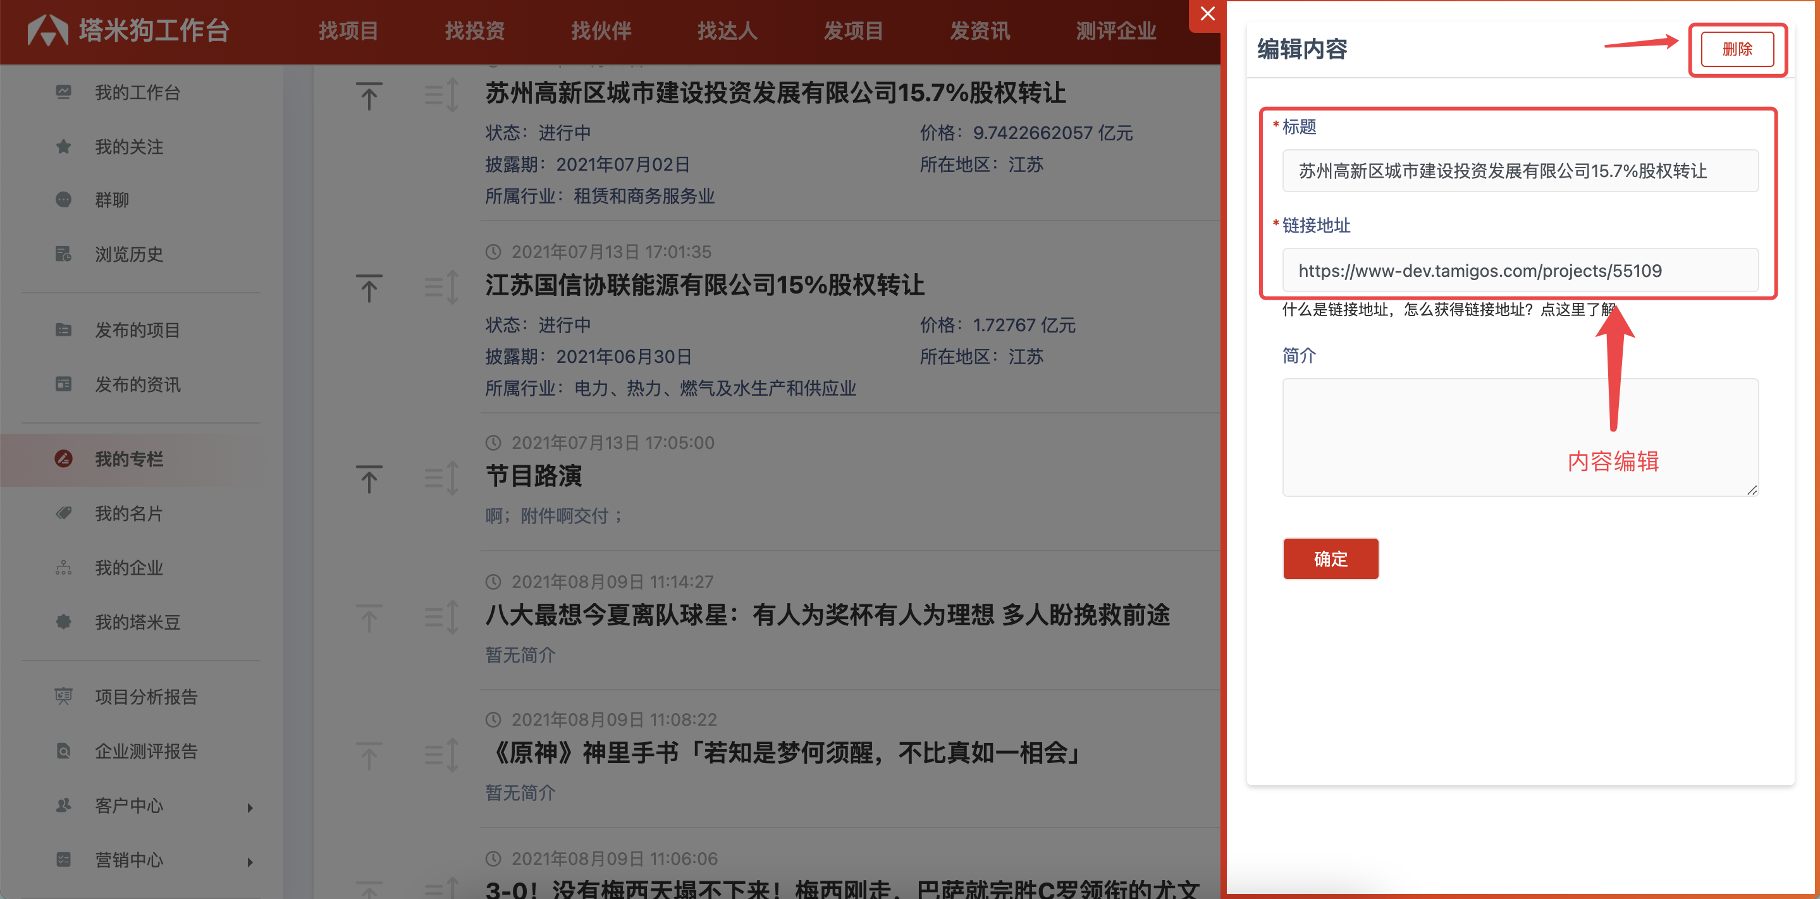This screenshot has width=1820, height=899.
Task: Select 我的关注 in sidebar
Action: pos(129,146)
